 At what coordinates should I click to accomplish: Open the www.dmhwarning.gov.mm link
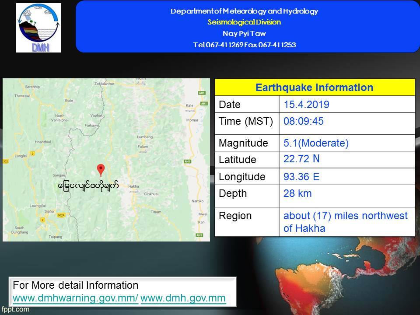pos(76,298)
